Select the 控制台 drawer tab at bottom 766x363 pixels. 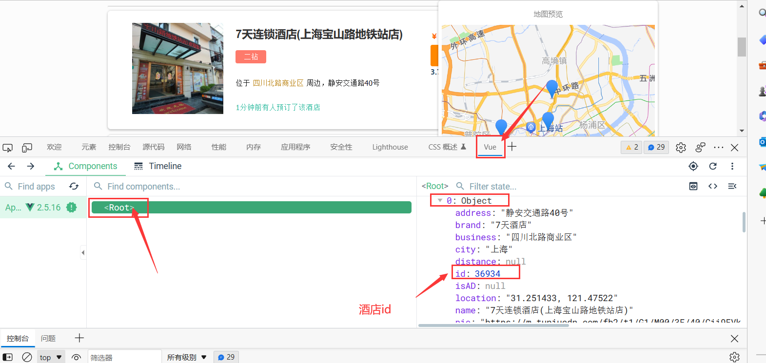click(x=18, y=338)
